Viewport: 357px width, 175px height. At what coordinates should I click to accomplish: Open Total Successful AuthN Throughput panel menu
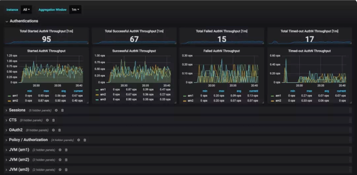coord(134,31)
